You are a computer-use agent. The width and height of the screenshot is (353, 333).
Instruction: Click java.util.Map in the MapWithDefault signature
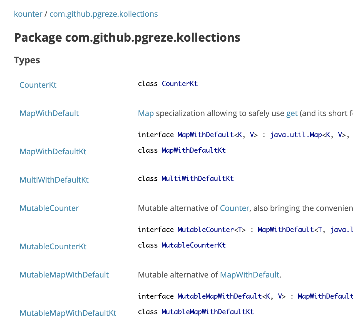296,135
